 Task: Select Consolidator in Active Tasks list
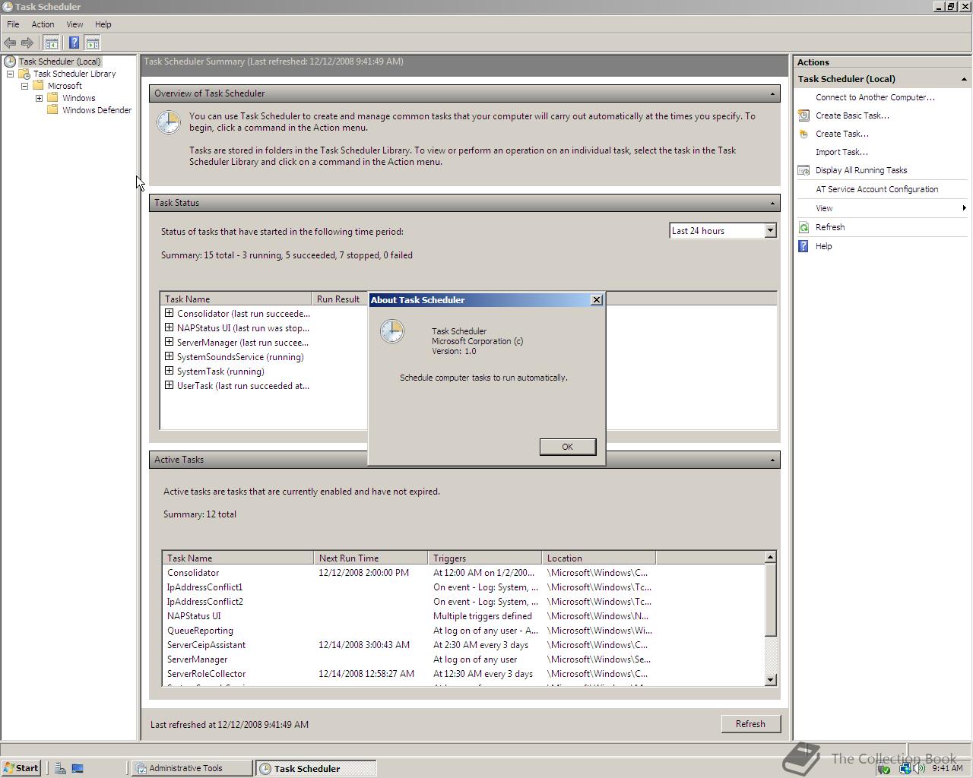(x=193, y=573)
